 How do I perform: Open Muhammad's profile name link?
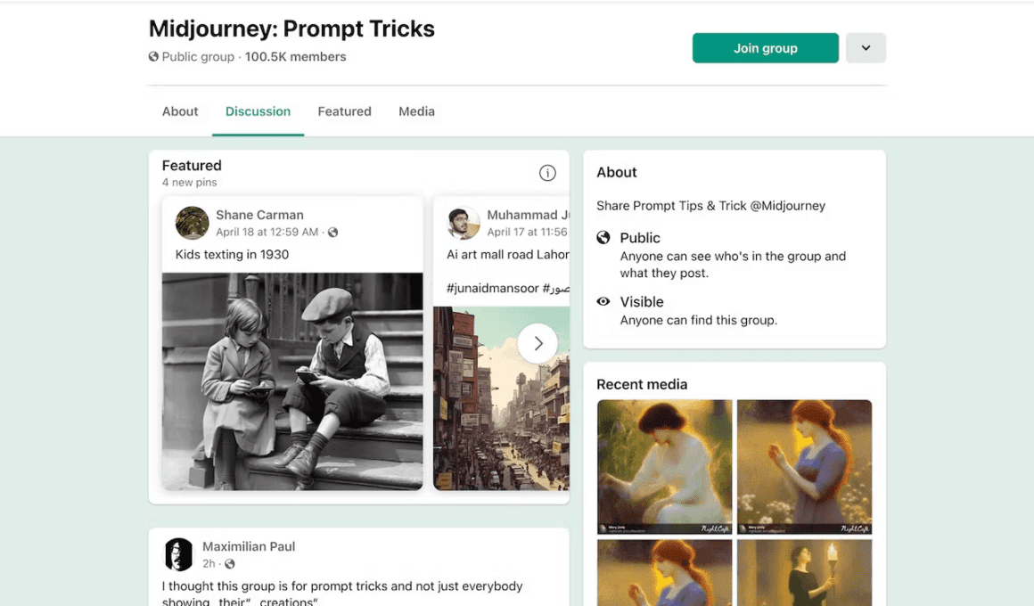point(528,215)
